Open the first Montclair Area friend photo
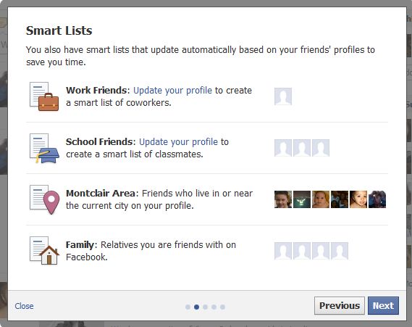 [x=283, y=199]
